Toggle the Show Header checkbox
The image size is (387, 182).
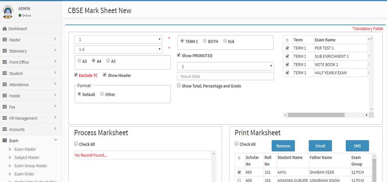point(105,75)
